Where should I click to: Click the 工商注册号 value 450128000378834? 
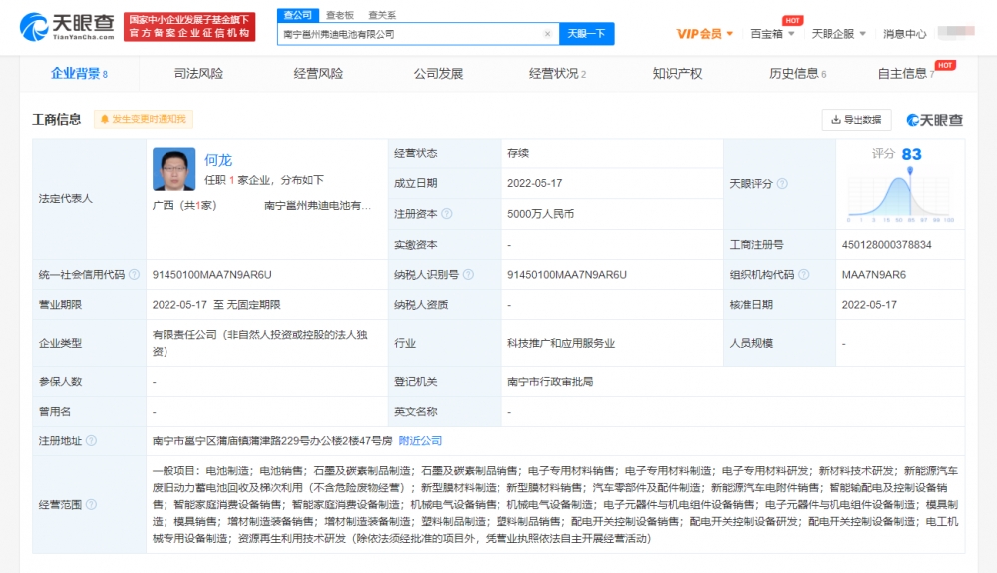887,244
